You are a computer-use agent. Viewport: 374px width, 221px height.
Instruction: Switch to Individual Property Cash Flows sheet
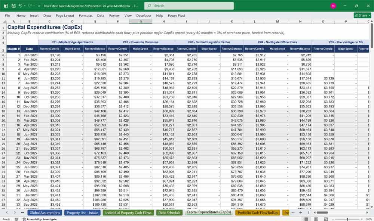(x=128, y=213)
